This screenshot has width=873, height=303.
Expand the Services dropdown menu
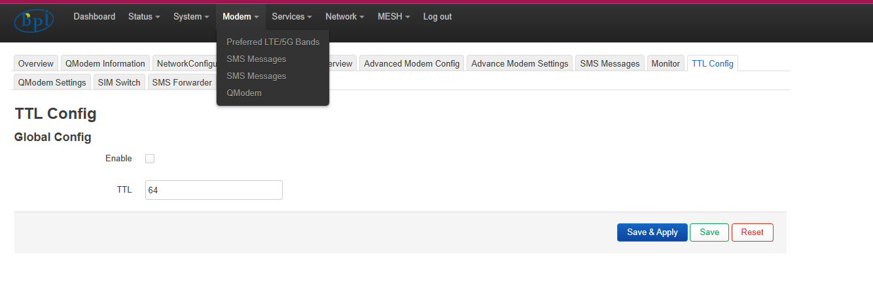292,17
